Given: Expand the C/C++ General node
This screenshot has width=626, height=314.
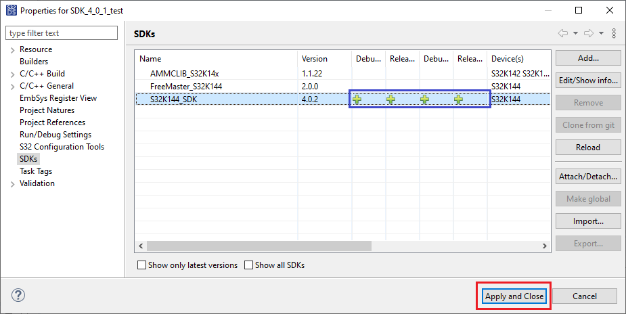Looking at the screenshot, I should point(12,86).
